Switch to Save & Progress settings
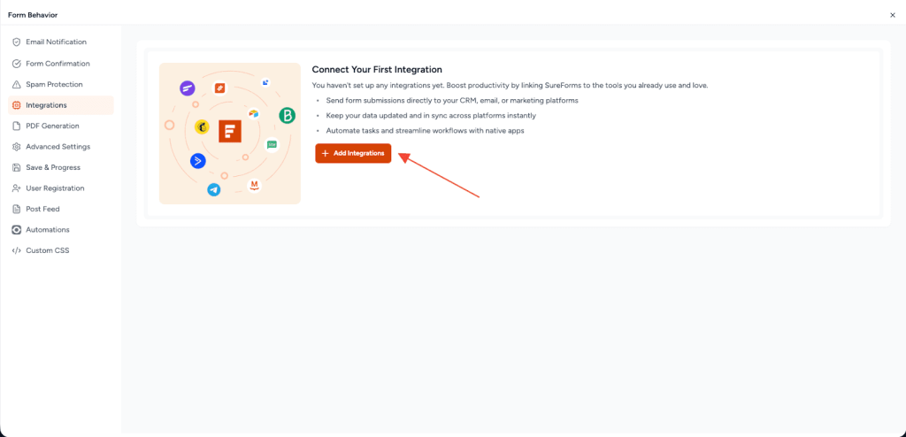The width and height of the screenshot is (906, 437). point(53,167)
